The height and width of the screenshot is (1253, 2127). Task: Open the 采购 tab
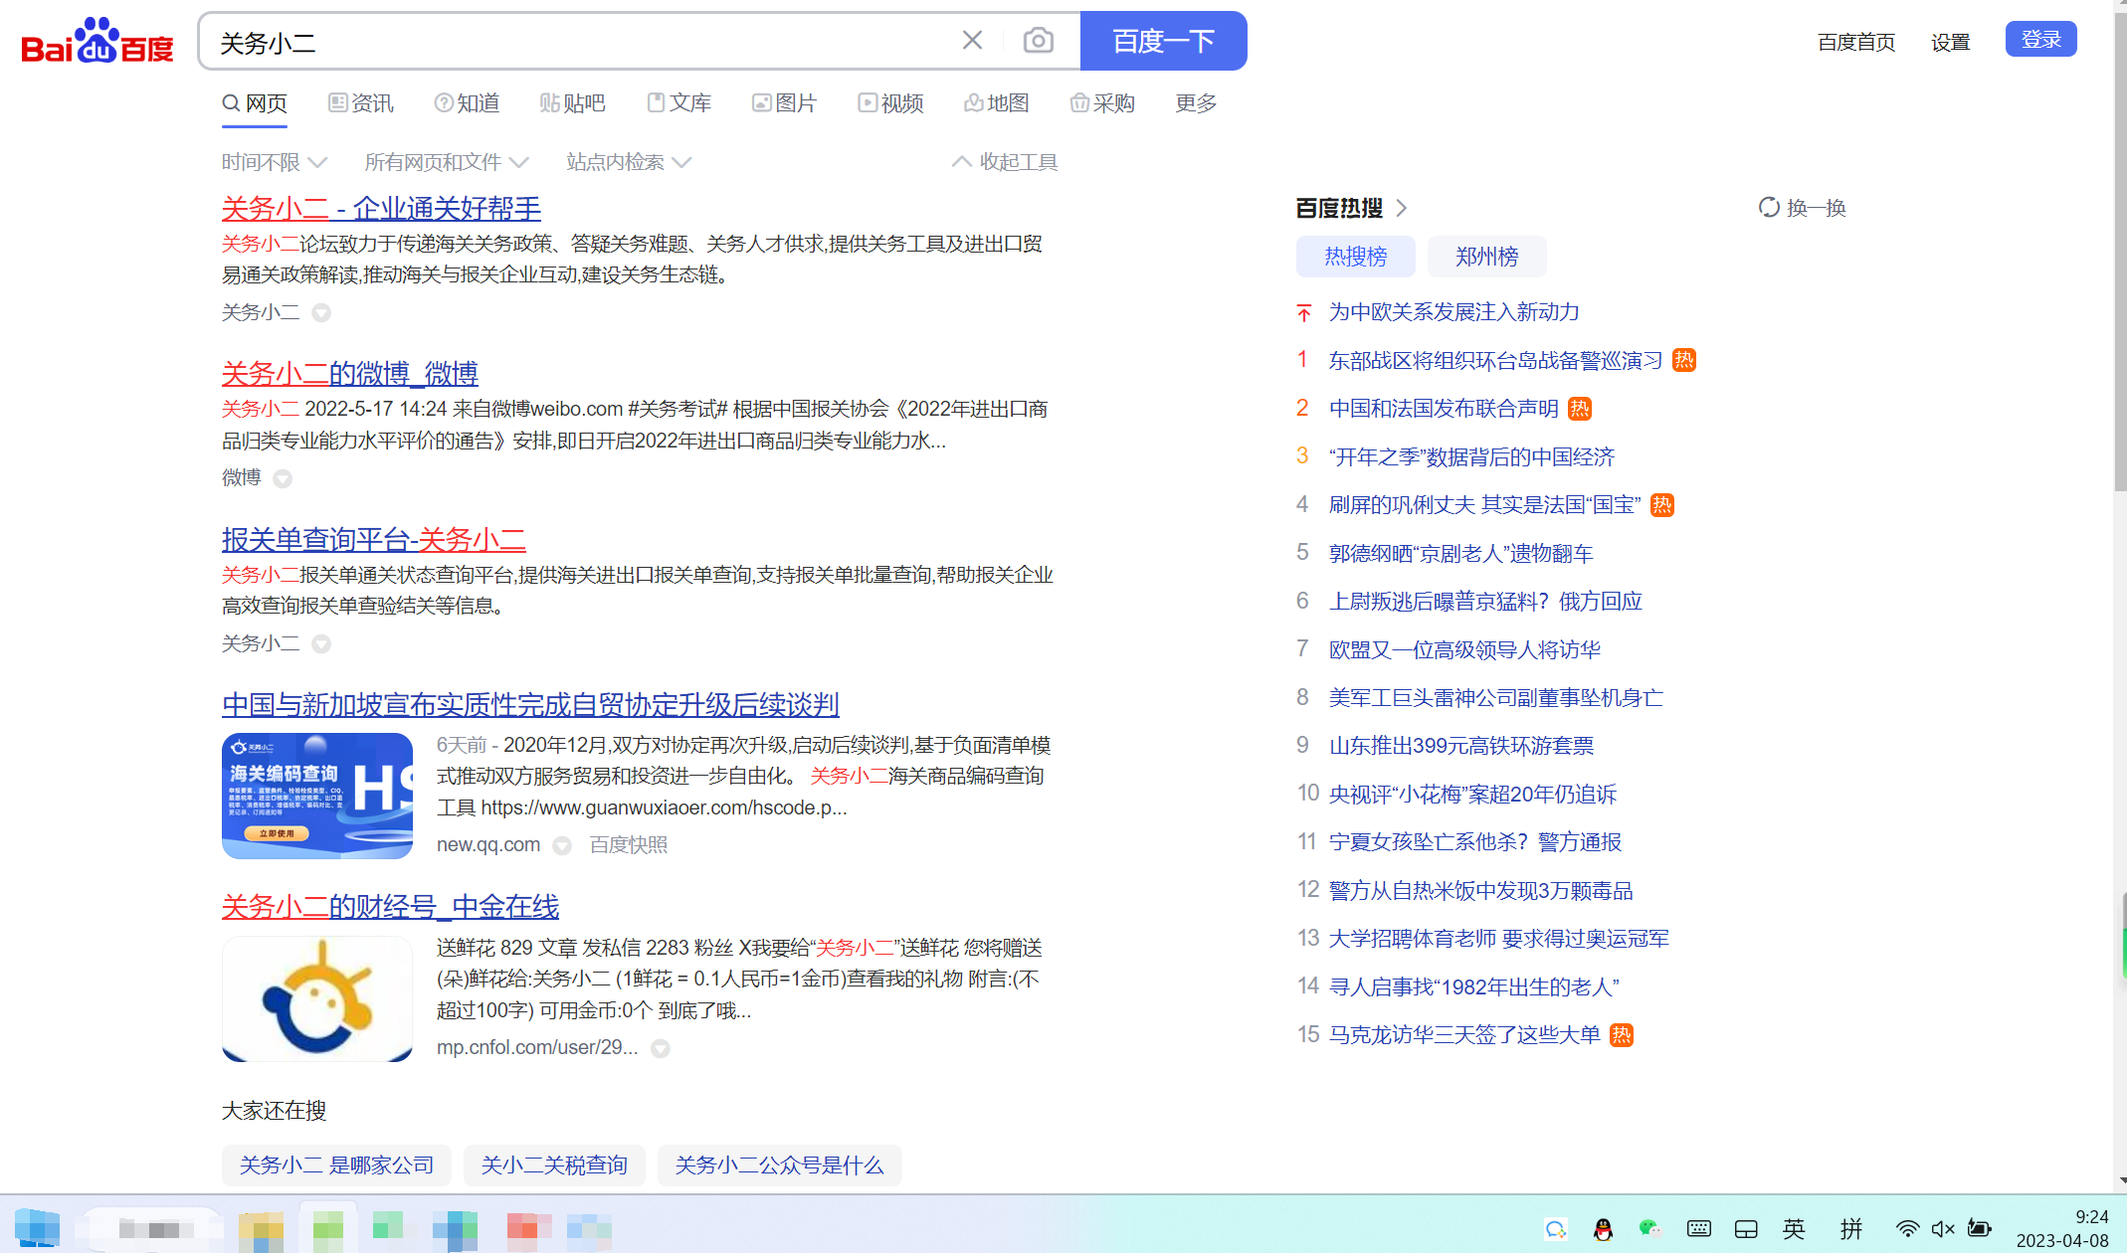point(1102,103)
